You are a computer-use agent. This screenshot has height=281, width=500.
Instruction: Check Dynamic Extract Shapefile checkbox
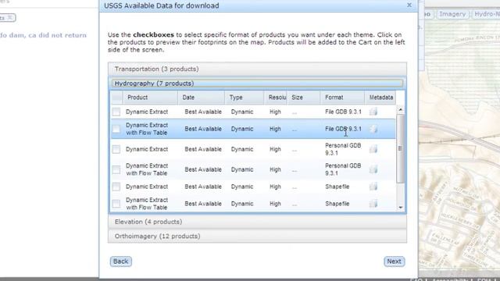(116, 187)
